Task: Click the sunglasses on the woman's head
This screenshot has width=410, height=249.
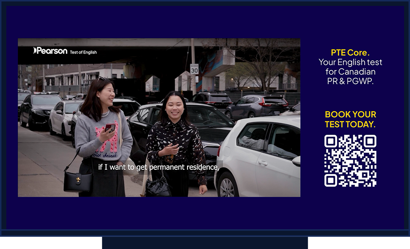Action: pyautogui.click(x=102, y=78)
